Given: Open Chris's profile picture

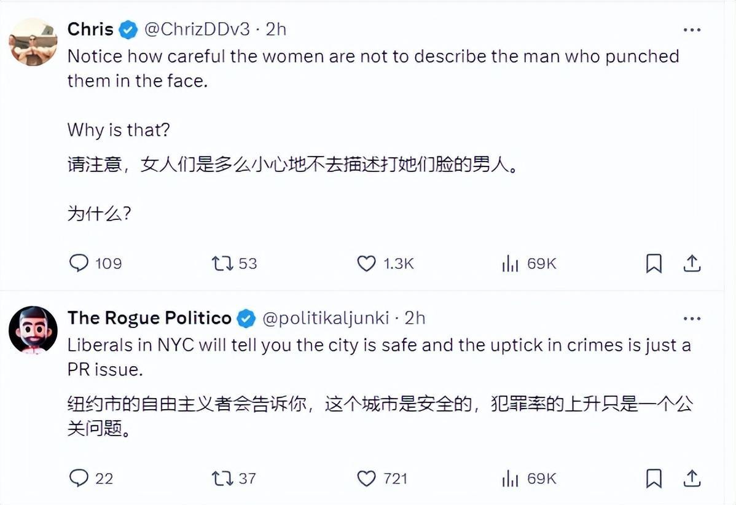Looking at the screenshot, I should coord(33,42).
